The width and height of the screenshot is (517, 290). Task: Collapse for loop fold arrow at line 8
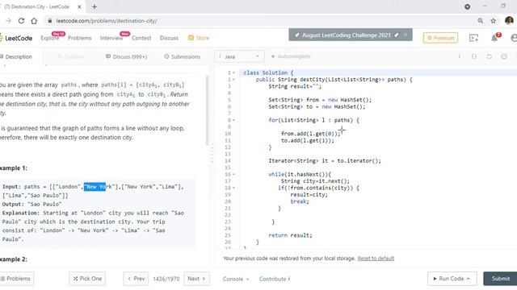click(234, 120)
